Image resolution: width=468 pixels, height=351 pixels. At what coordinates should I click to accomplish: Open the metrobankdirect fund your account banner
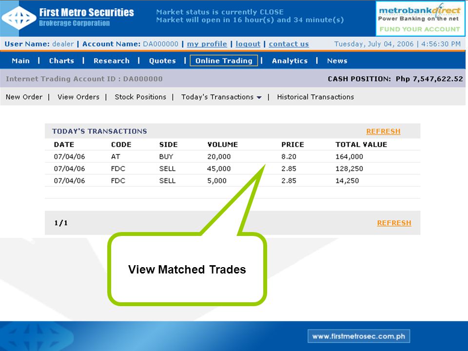(420, 19)
